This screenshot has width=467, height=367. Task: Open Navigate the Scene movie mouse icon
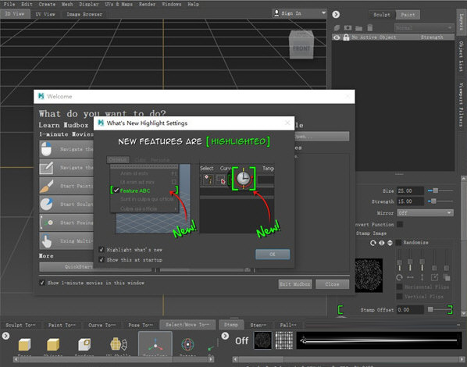click(46, 149)
